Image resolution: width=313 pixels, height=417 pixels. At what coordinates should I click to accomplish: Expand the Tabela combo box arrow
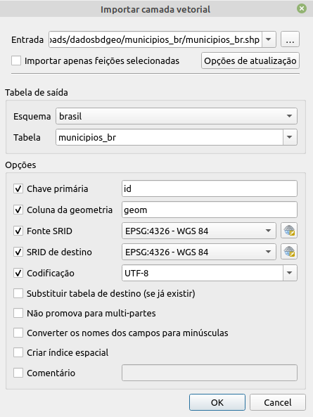coord(290,138)
